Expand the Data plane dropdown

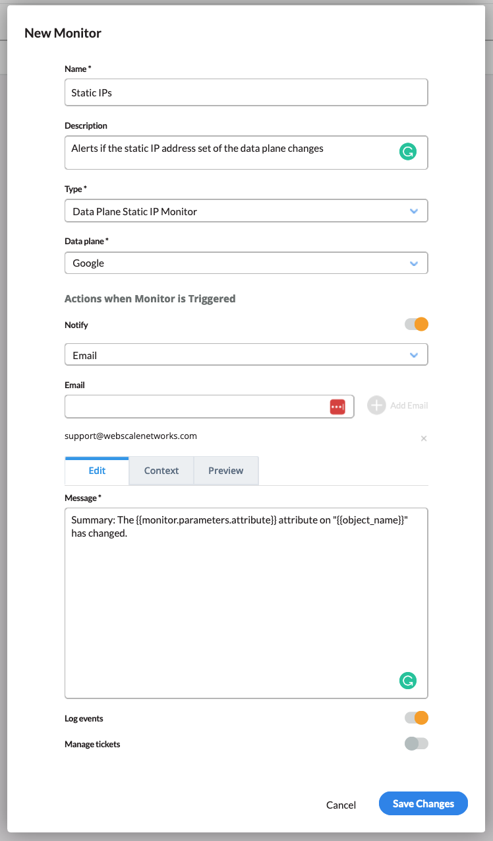click(x=246, y=263)
